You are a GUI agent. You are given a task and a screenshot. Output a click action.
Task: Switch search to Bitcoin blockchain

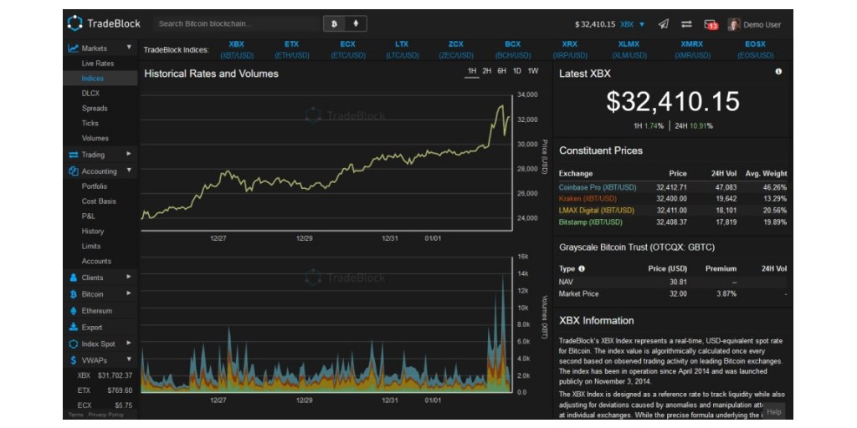click(334, 24)
